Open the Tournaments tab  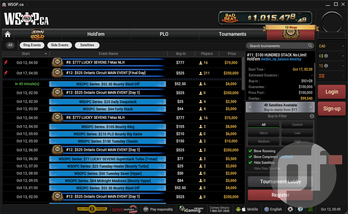232,34
